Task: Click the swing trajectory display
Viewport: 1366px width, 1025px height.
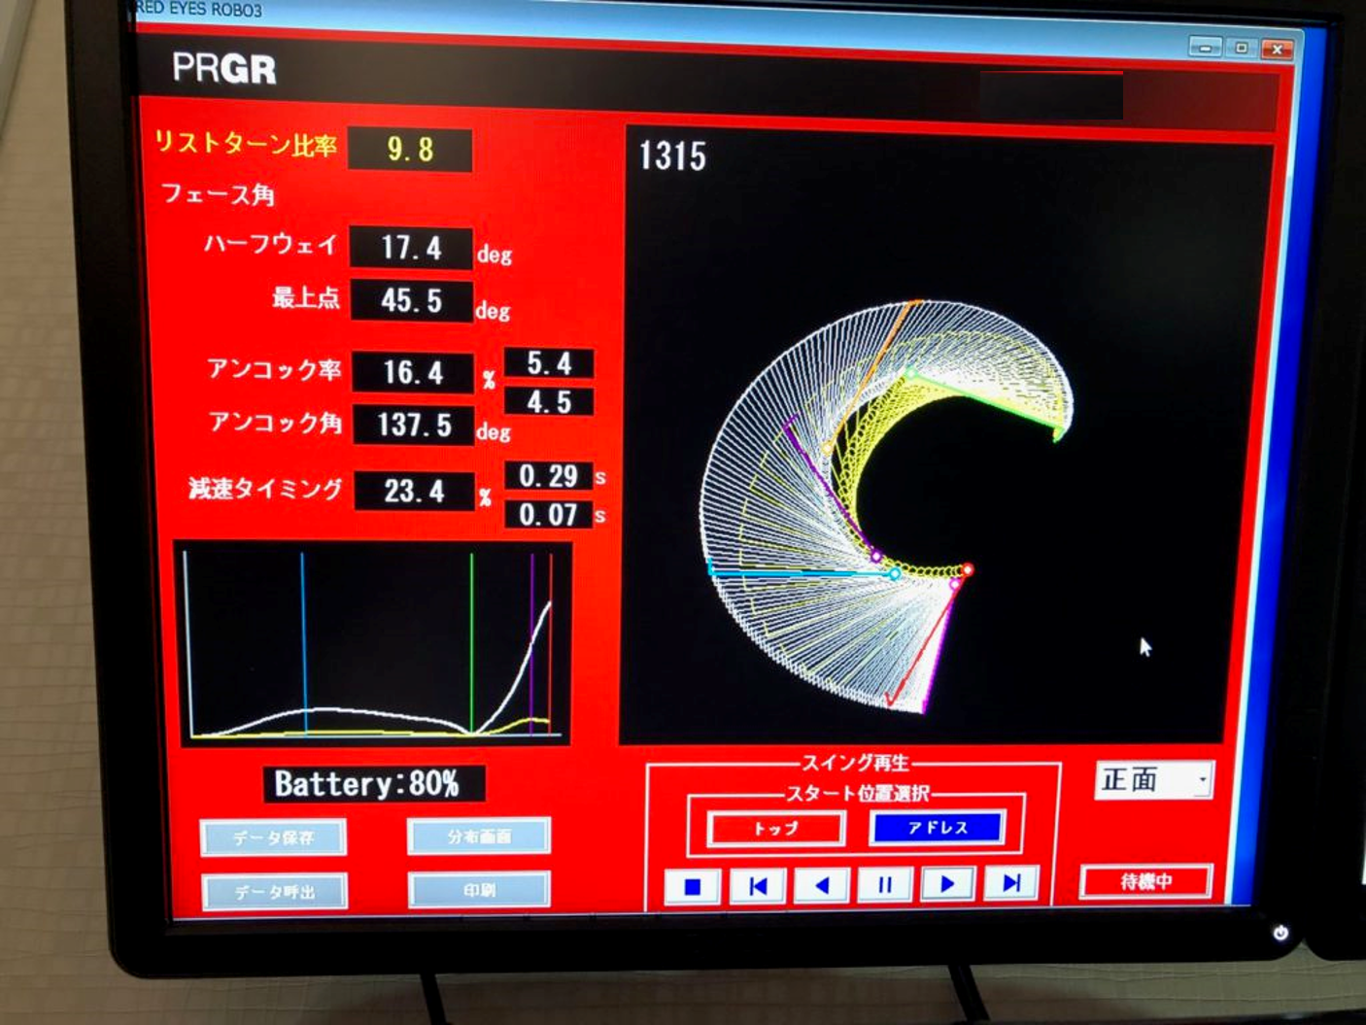Action: [x=947, y=435]
